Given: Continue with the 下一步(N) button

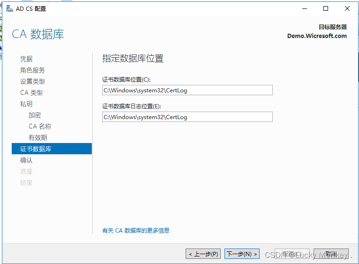Looking at the screenshot, I should (x=242, y=254).
